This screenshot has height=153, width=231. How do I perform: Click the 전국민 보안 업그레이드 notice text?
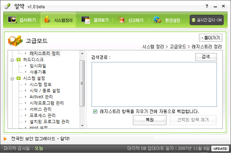40,139
